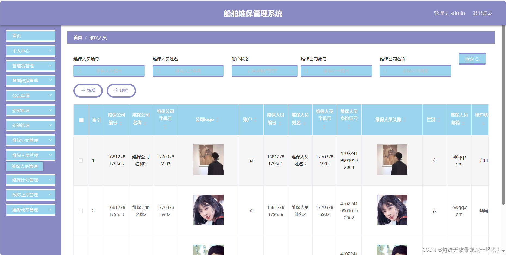The image size is (506, 255).
Task: Open staff avatar image in row 1
Action: (x=392, y=159)
